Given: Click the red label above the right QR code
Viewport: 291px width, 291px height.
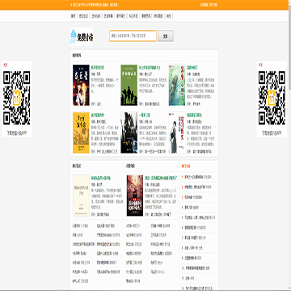Looking at the screenshot, I should (260, 65).
